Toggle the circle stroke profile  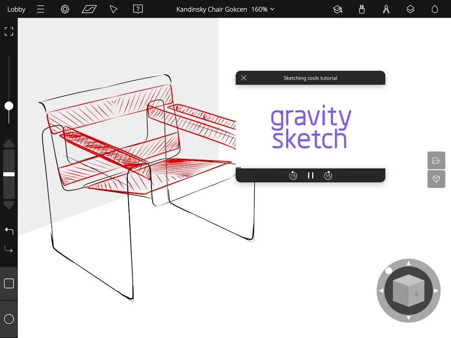[8, 319]
